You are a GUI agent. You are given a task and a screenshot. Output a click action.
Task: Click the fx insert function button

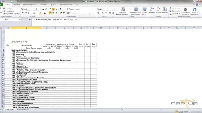[x=30, y=19]
